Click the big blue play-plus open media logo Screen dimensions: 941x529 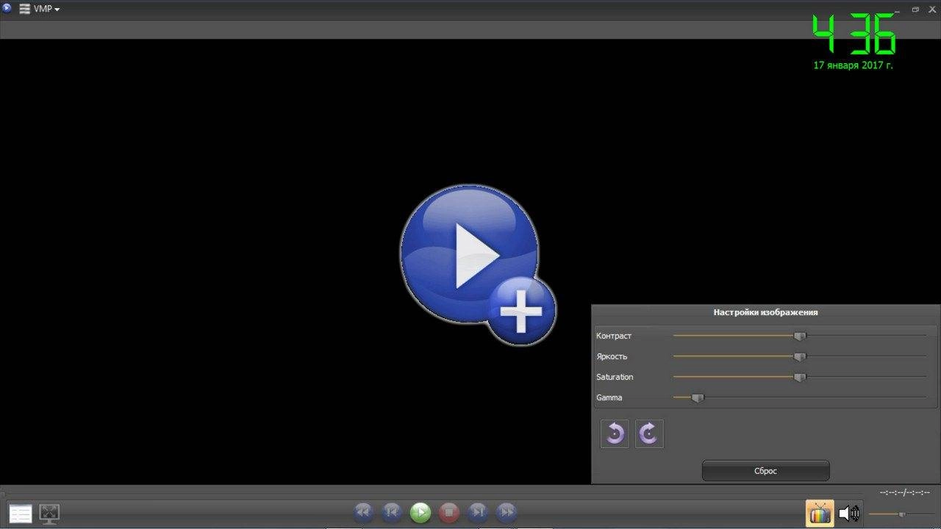point(477,264)
